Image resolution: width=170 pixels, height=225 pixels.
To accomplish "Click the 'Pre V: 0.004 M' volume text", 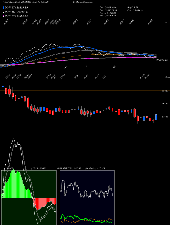I will [135, 10].
